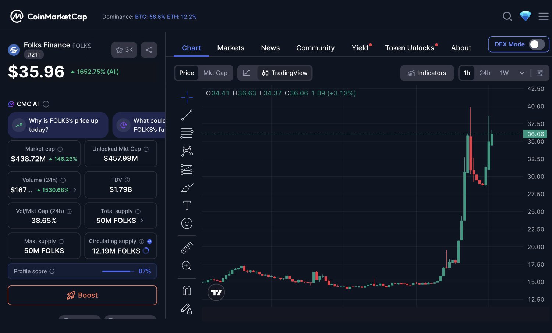Open the Chart tab
Screen dimensions: 552x333
(x=191, y=48)
